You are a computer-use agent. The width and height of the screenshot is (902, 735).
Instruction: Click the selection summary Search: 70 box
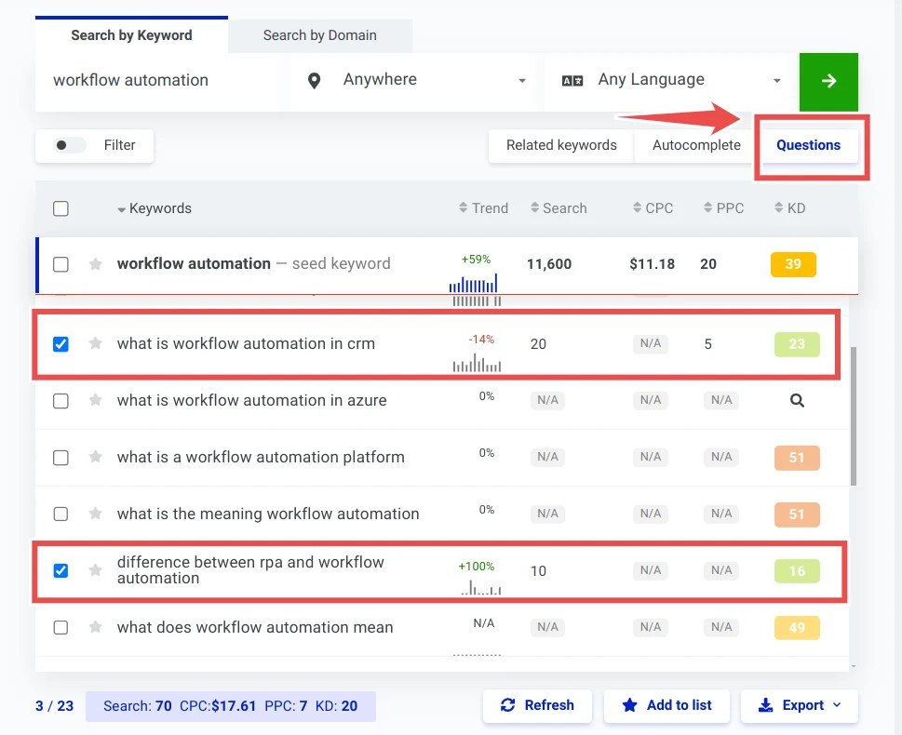(x=230, y=706)
